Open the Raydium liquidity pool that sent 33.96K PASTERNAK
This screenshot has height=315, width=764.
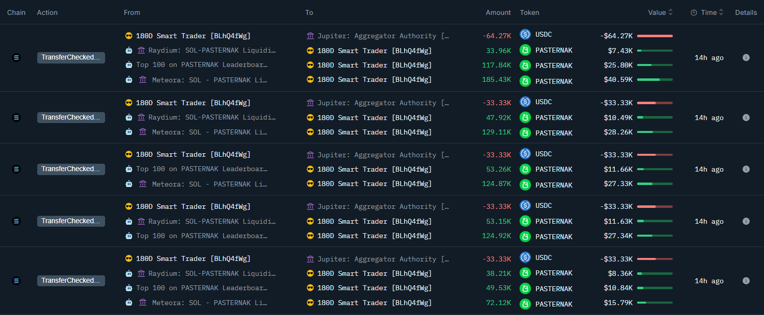[x=212, y=50]
